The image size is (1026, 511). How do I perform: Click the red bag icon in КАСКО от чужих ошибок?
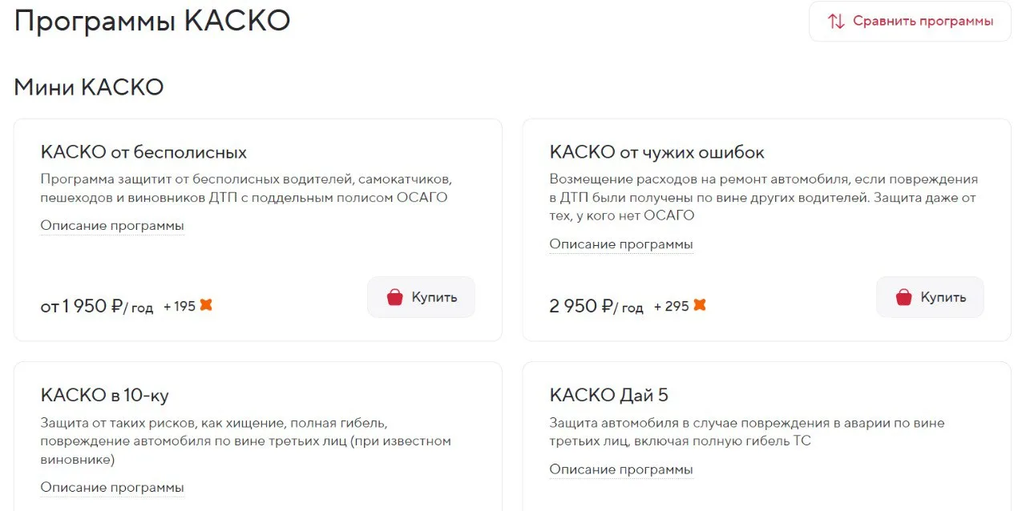903,297
